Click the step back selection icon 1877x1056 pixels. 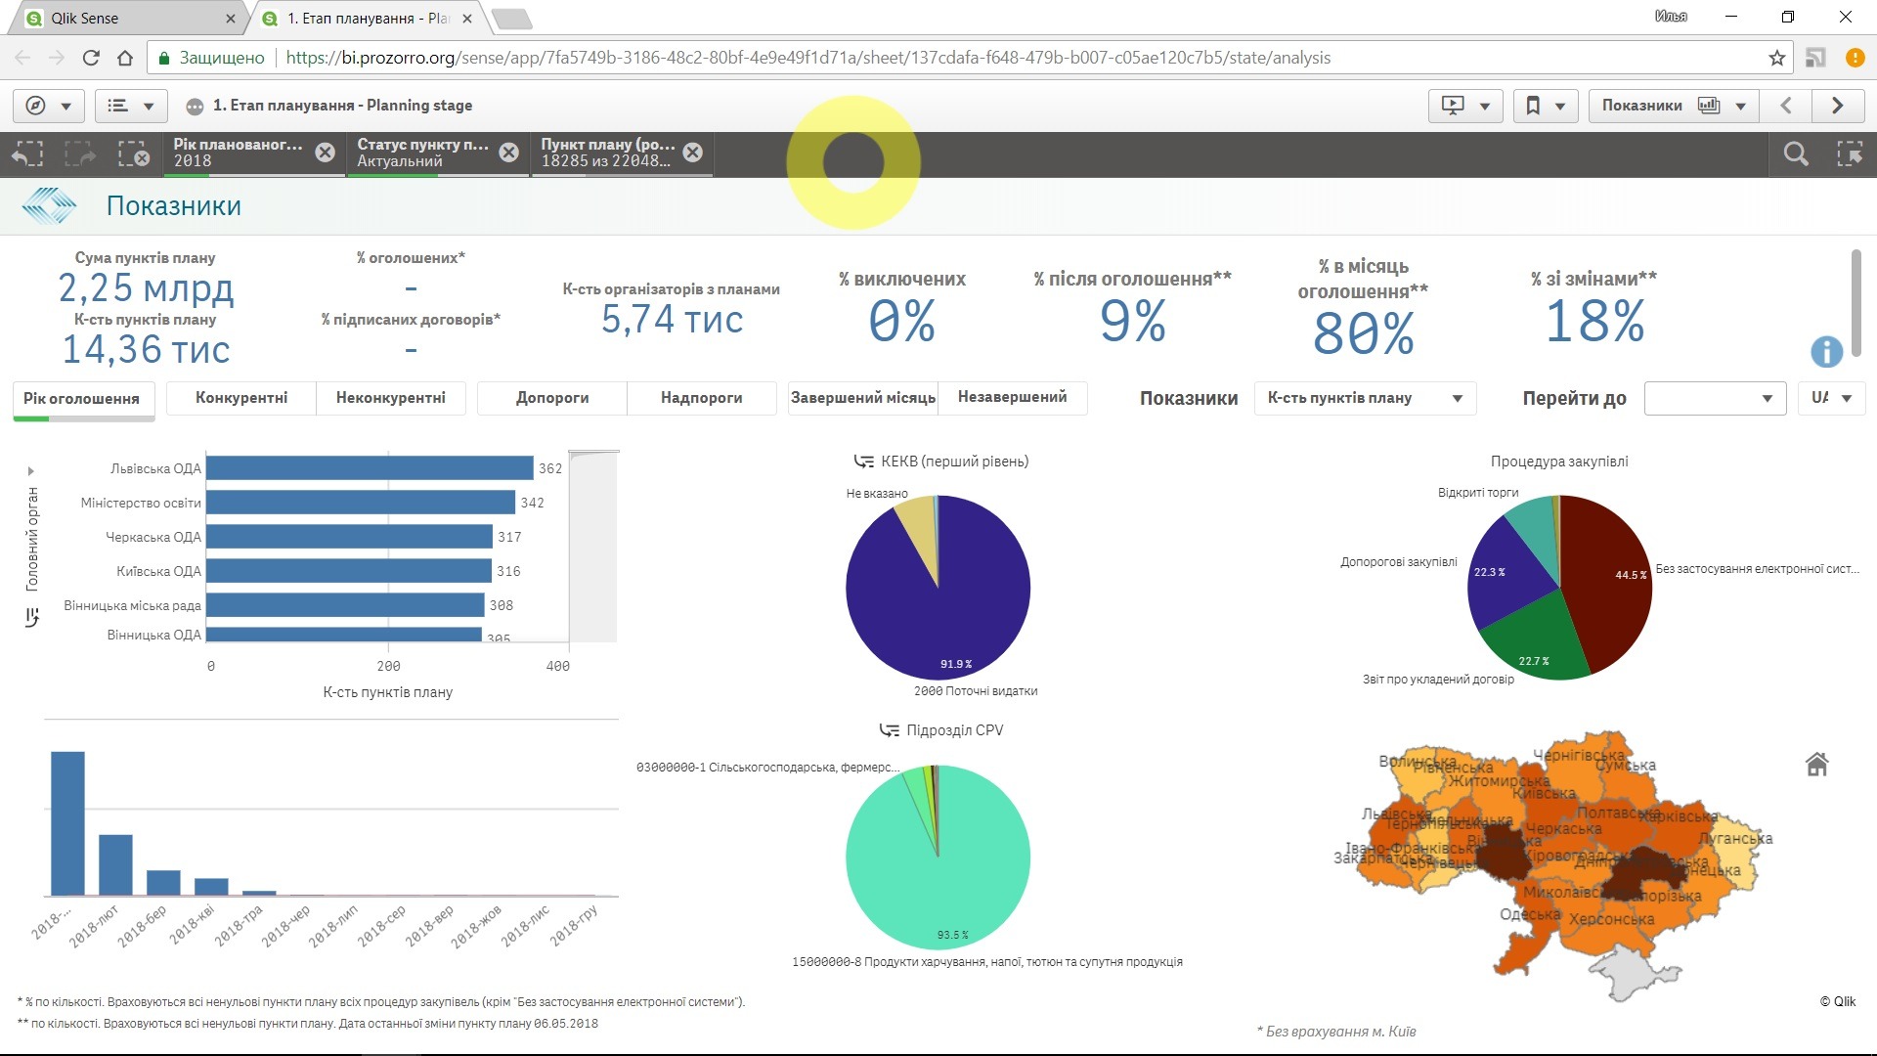28,154
